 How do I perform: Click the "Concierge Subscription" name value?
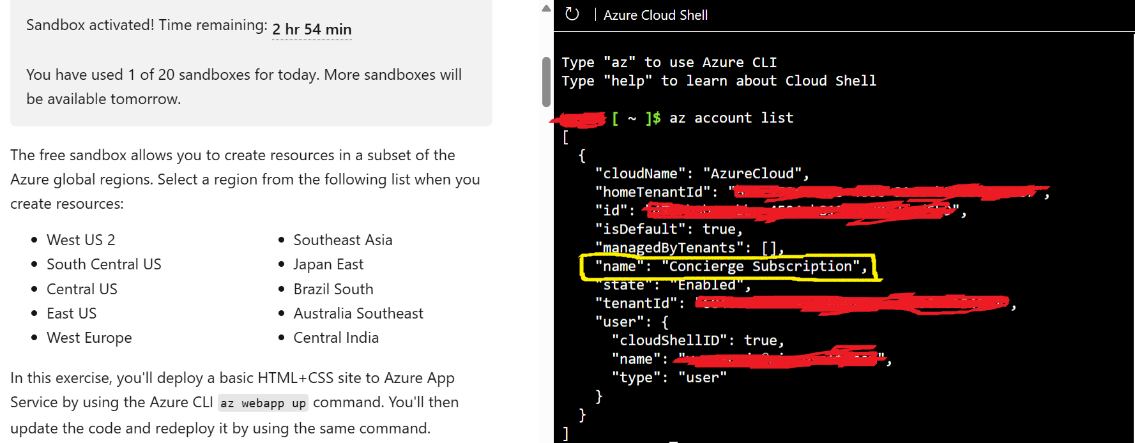click(761, 266)
